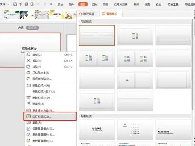Choose 只粘贴文本(T) in context menu
This screenshot has width=195, height=146.
click(50, 73)
